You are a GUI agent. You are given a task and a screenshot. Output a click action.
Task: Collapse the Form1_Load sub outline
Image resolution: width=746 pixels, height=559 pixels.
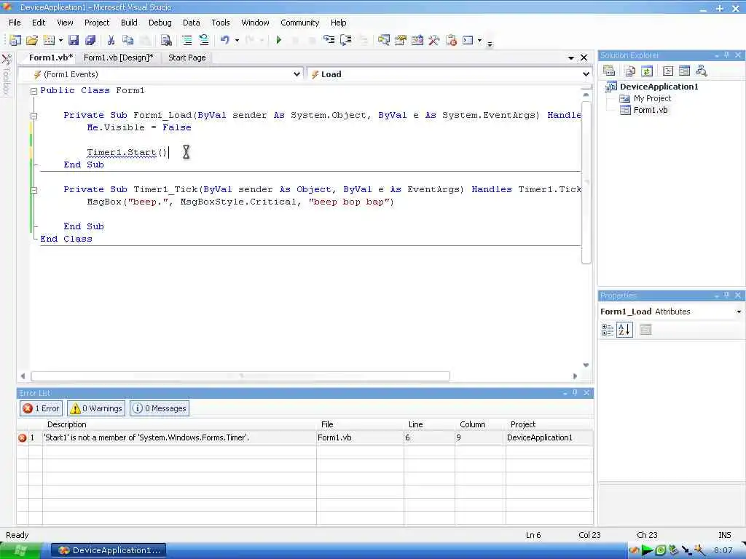tap(34, 116)
